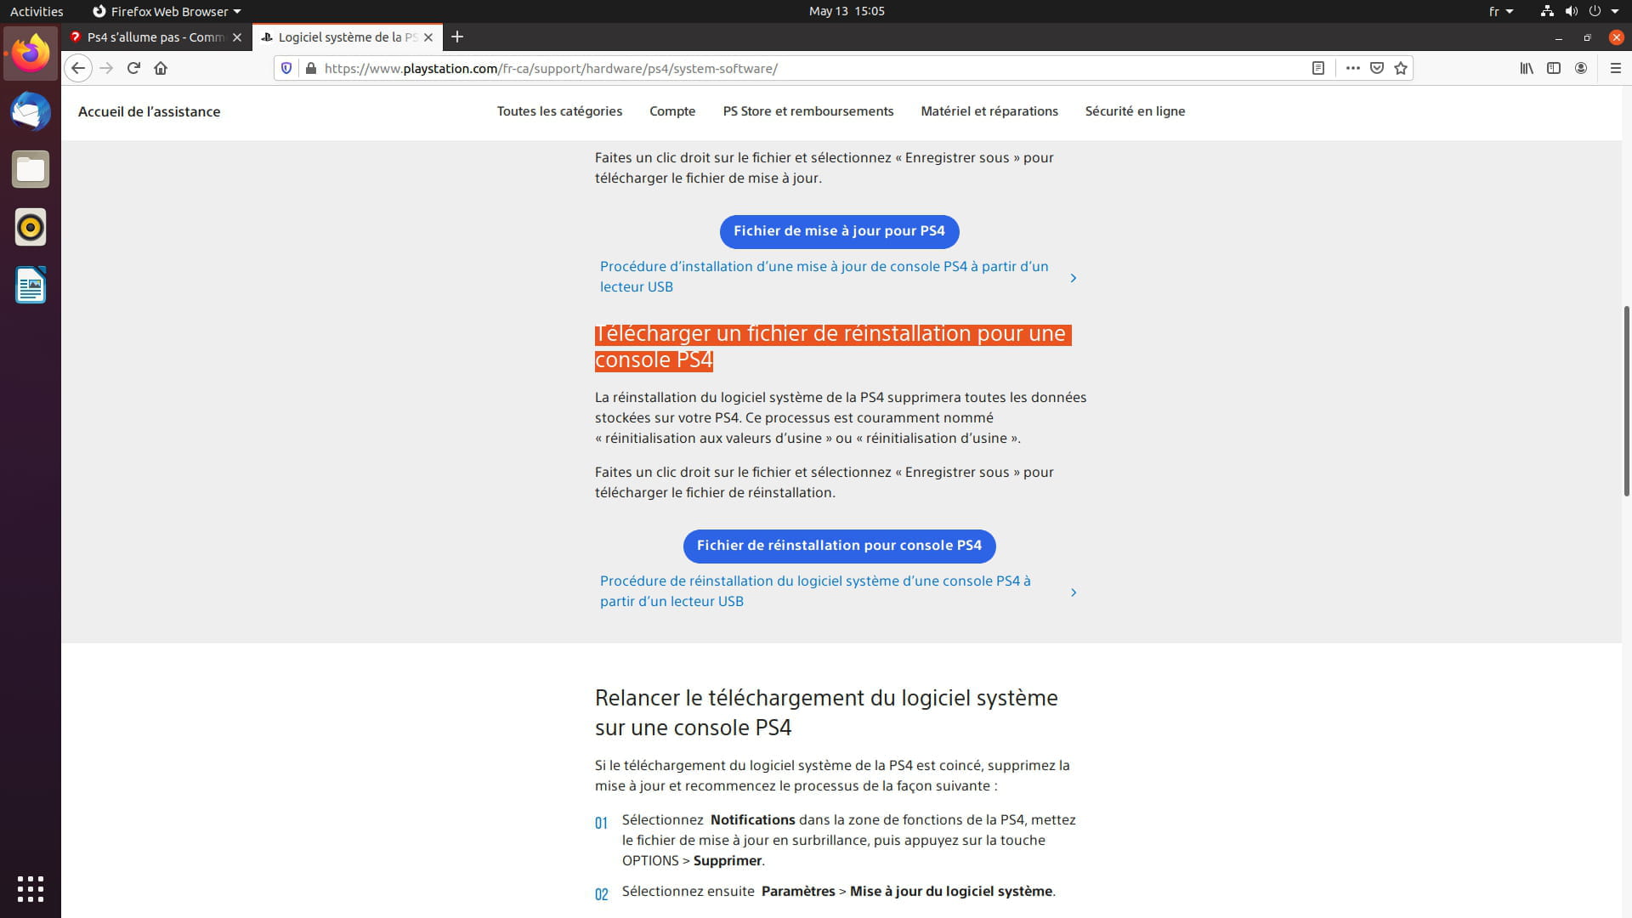Open the volume indicator in top bar

click(1571, 11)
